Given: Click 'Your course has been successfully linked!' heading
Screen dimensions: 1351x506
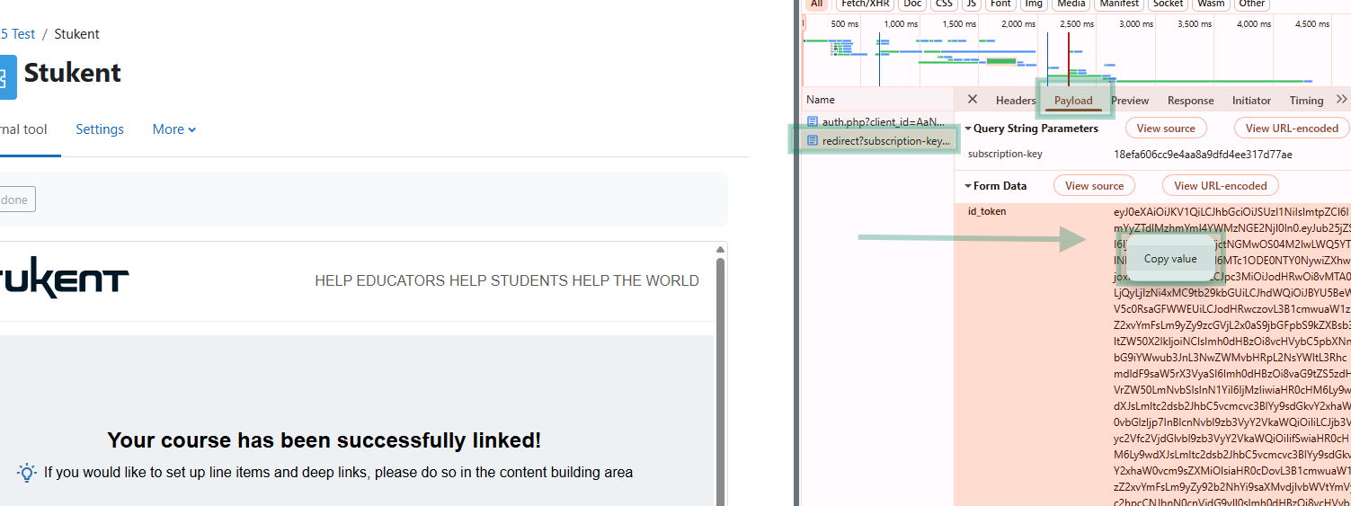Looking at the screenshot, I should coord(324,440).
